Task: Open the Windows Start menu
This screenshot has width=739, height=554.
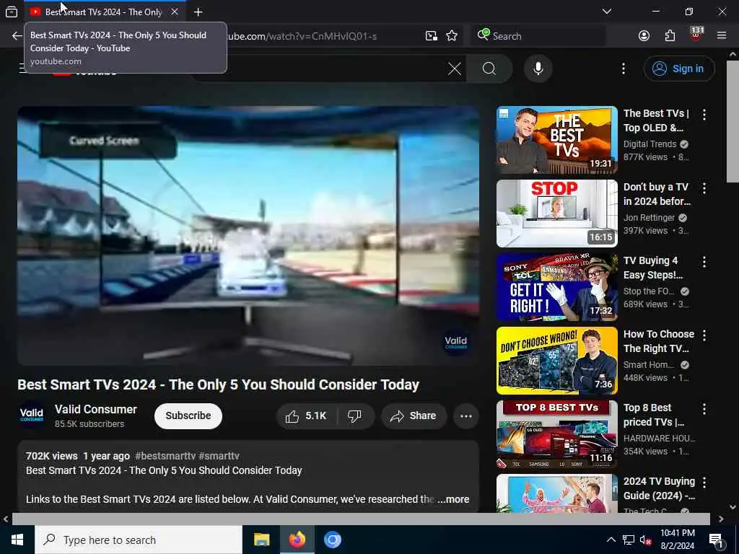Action: pyautogui.click(x=17, y=540)
